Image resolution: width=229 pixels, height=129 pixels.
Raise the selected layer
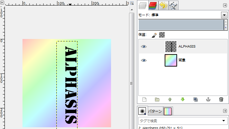[170, 100]
